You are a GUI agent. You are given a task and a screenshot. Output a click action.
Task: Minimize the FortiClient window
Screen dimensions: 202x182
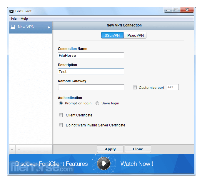coord(168,10)
